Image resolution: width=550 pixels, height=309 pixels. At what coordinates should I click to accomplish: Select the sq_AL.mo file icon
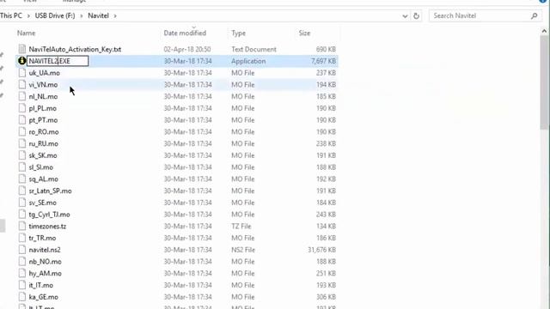click(22, 179)
